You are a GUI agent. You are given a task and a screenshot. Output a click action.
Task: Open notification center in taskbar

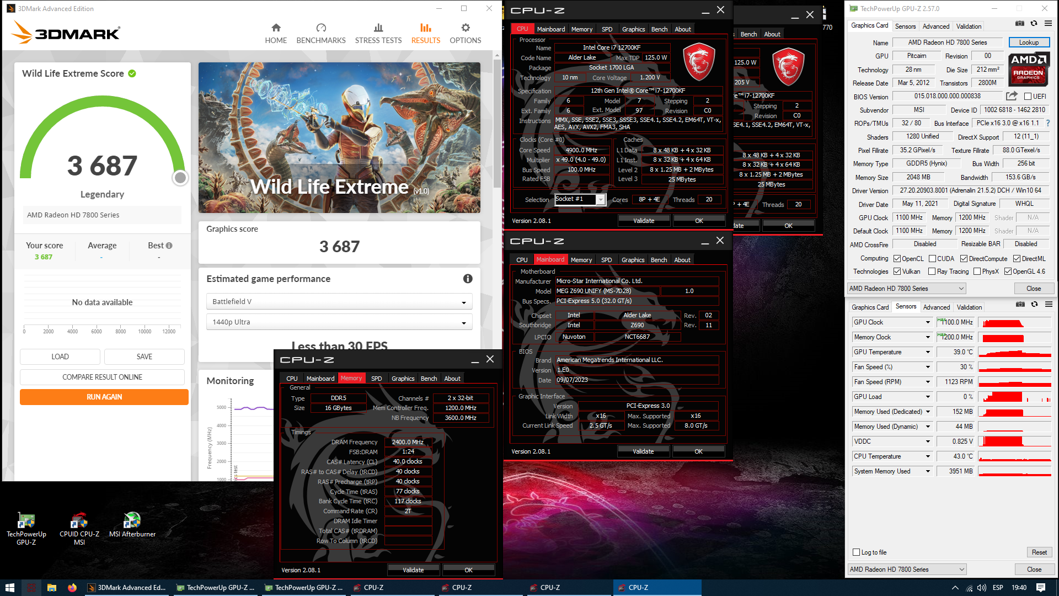click(1041, 588)
